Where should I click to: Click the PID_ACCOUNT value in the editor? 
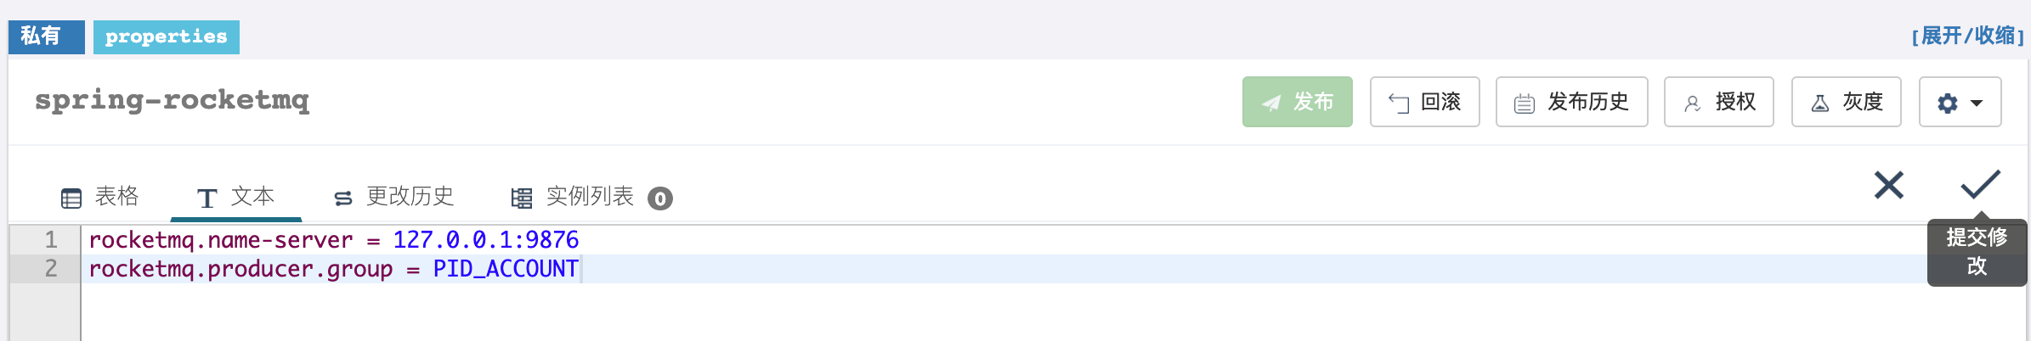click(x=506, y=269)
